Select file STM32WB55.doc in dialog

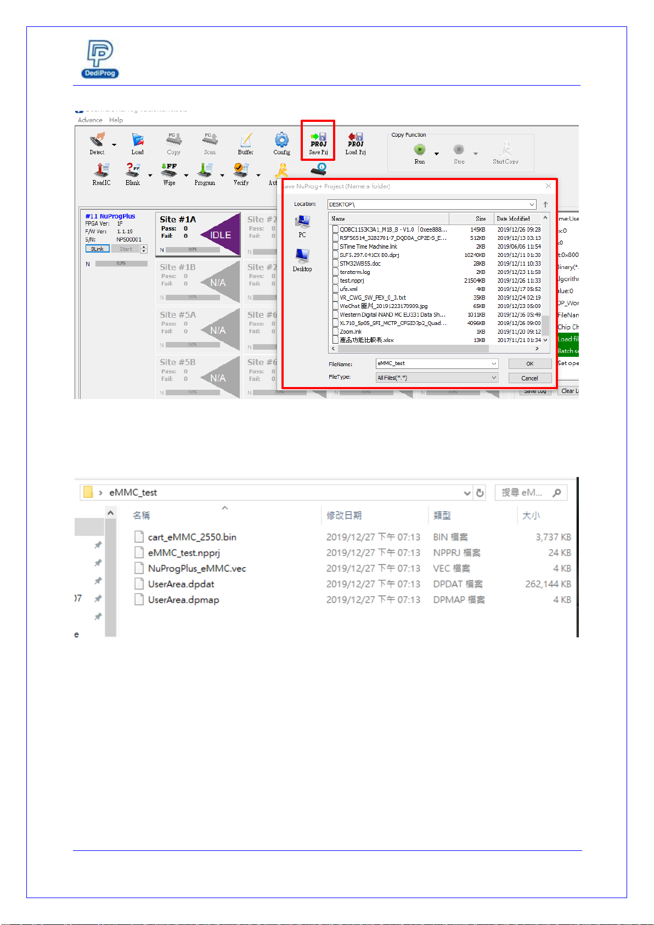[x=360, y=264]
